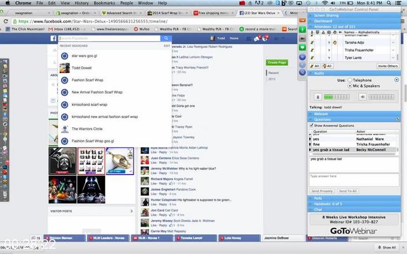Open dropdown arrow for Tanisha Adjo
Screen dimensions: 407x254
[x=393, y=43]
